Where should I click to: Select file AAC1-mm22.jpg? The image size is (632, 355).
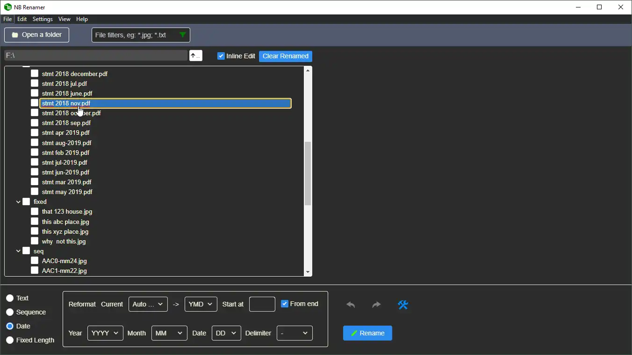click(64, 271)
